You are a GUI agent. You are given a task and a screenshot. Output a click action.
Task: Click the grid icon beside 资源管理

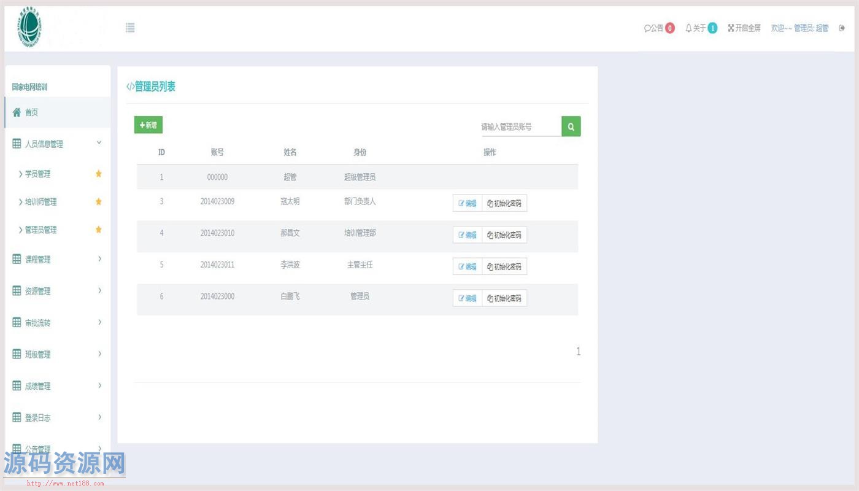[x=17, y=291]
